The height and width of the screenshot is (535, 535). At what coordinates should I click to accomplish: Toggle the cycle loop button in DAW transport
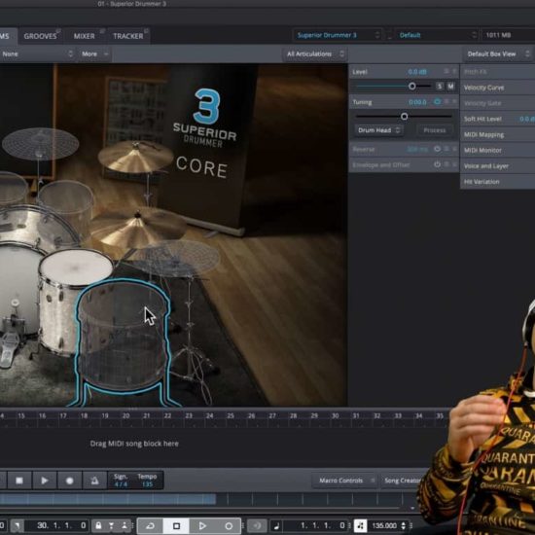point(150,526)
